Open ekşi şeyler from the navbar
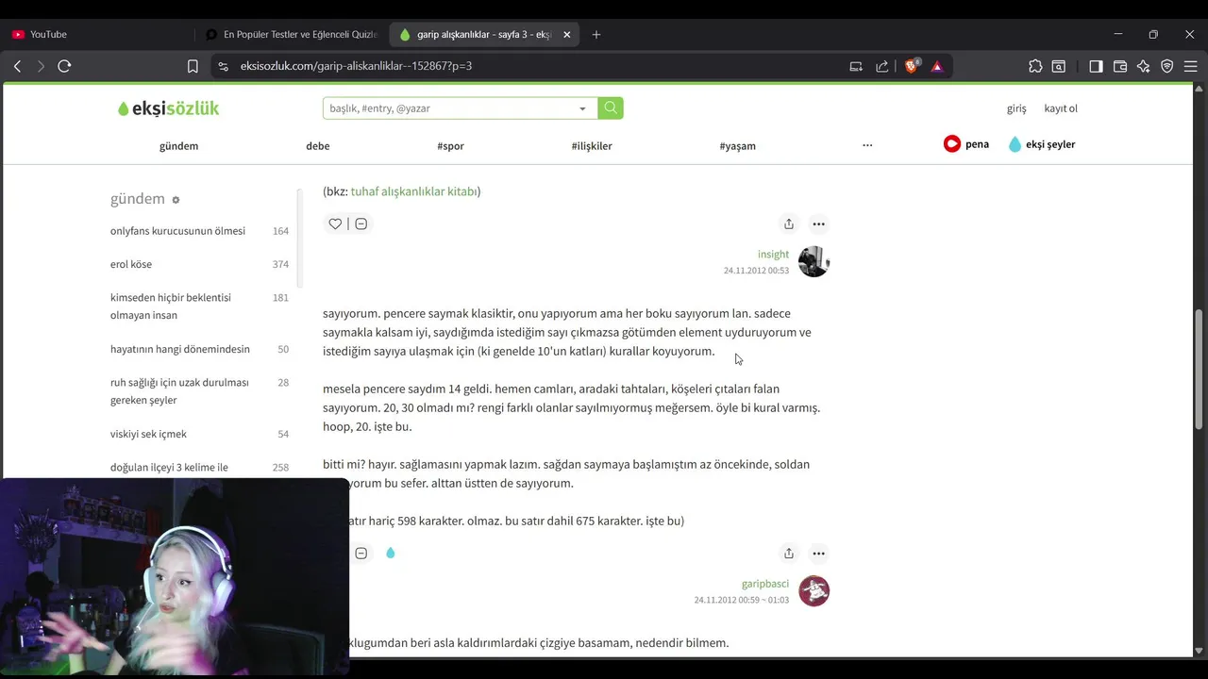This screenshot has height=679, width=1208. [x=1042, y=144]
